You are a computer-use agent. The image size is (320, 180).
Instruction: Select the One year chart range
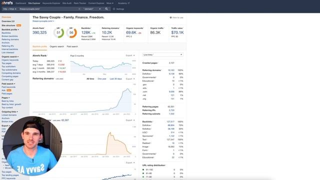point(102,79)
